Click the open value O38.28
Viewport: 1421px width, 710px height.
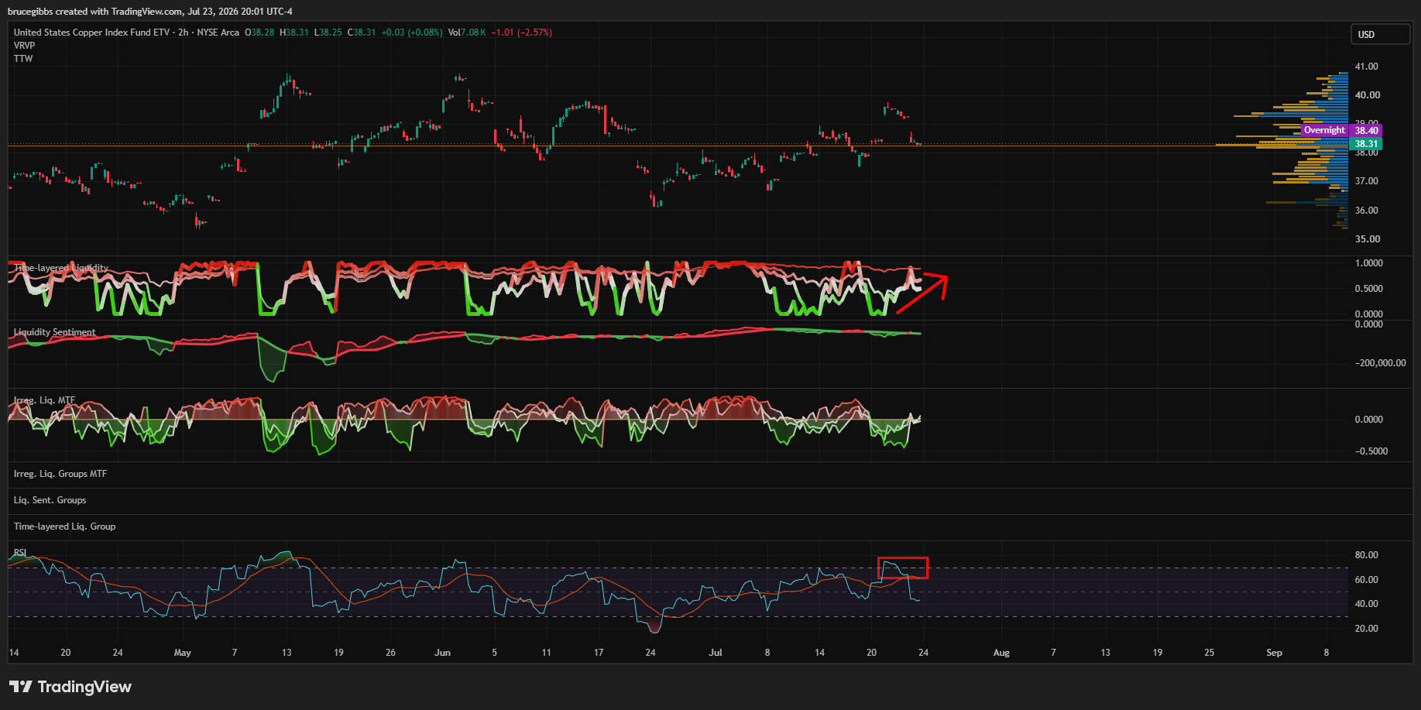[259, 33]
